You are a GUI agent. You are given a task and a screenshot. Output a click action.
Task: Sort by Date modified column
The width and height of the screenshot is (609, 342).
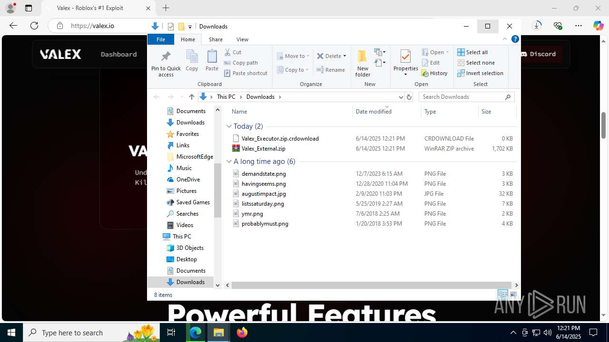pos(373,112)
